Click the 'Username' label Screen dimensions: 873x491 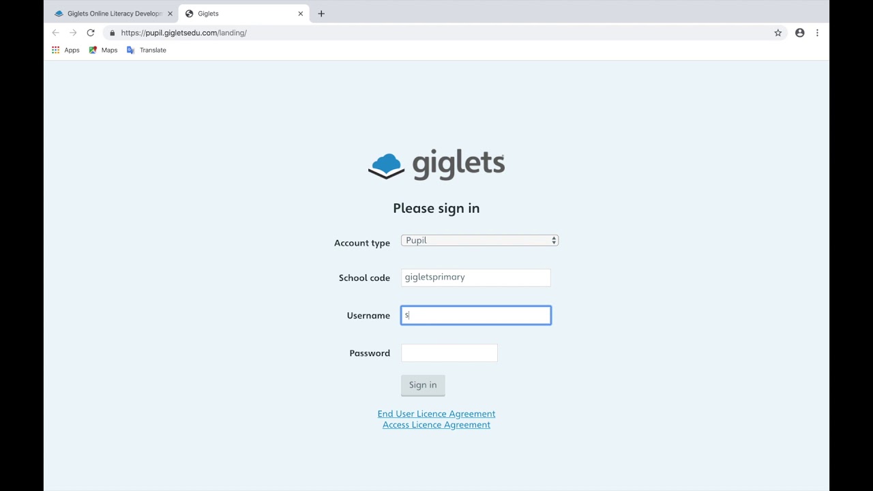(368, 315)
